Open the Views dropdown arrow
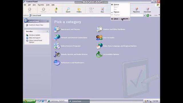Screen dimensions: 183x103 tap(94, 8)
